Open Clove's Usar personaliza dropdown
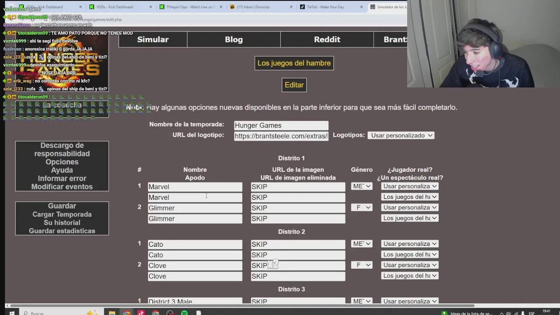 (x=409, y=265)
